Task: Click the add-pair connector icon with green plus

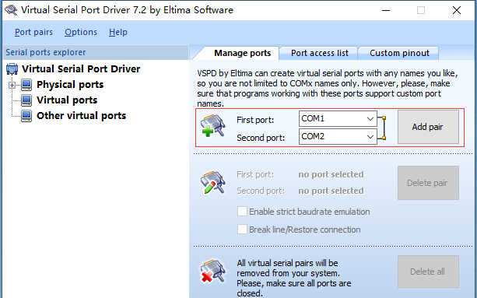Action: point(213,125)
